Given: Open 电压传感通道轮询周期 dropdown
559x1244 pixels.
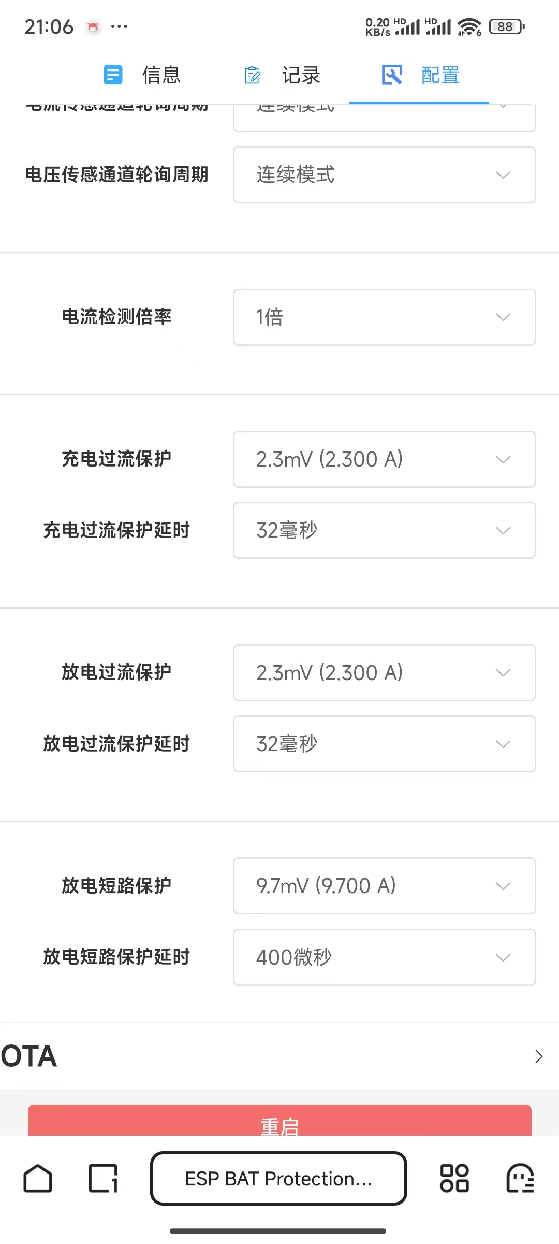Looking at the screenshot, I should click(x=384, y=175).
